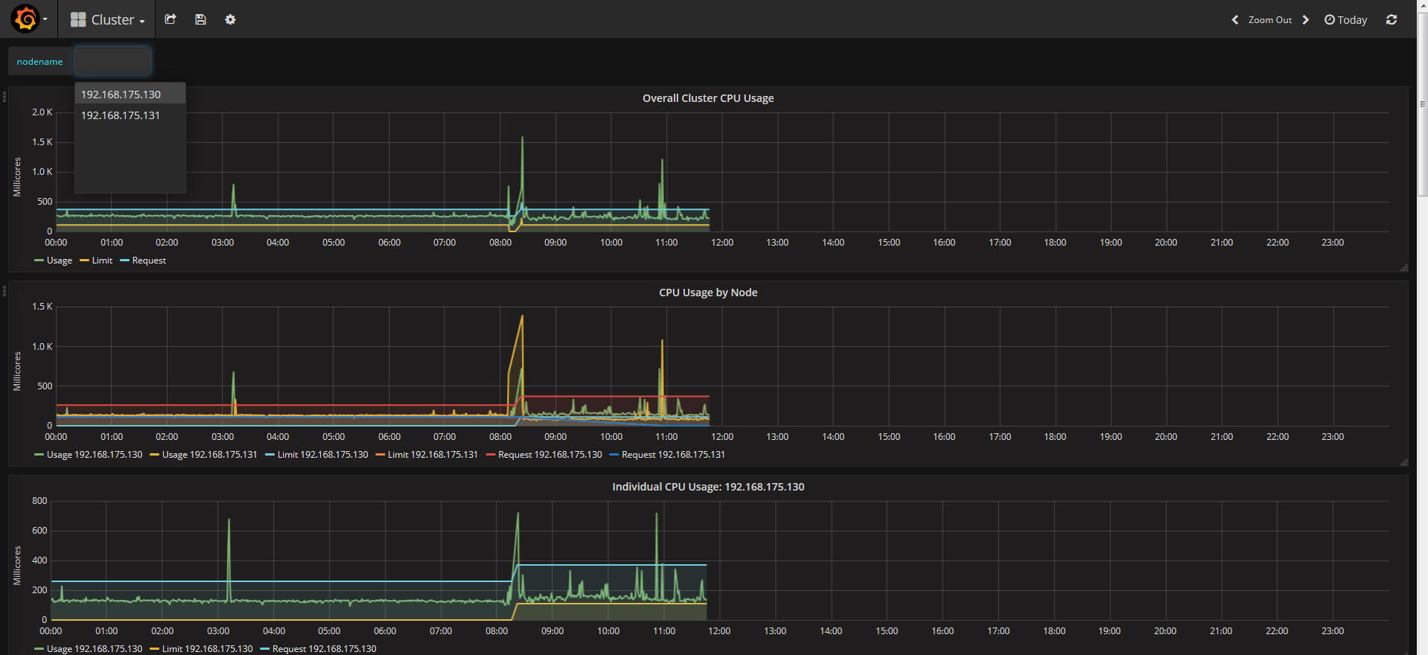Image resolution: width=1428 pixels, height=655 pixels.
Task: Click the page vertical scrollbar thumb
Action: (1423, 104)
